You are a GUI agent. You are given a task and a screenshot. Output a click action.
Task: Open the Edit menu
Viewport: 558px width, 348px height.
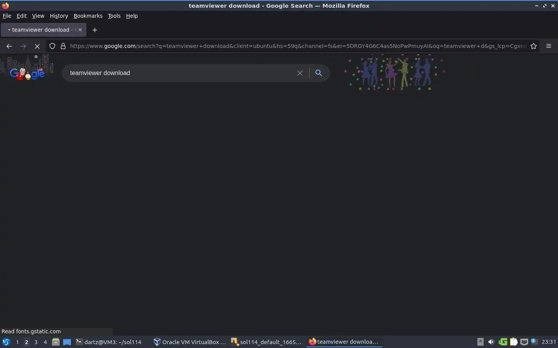(22, 16)
